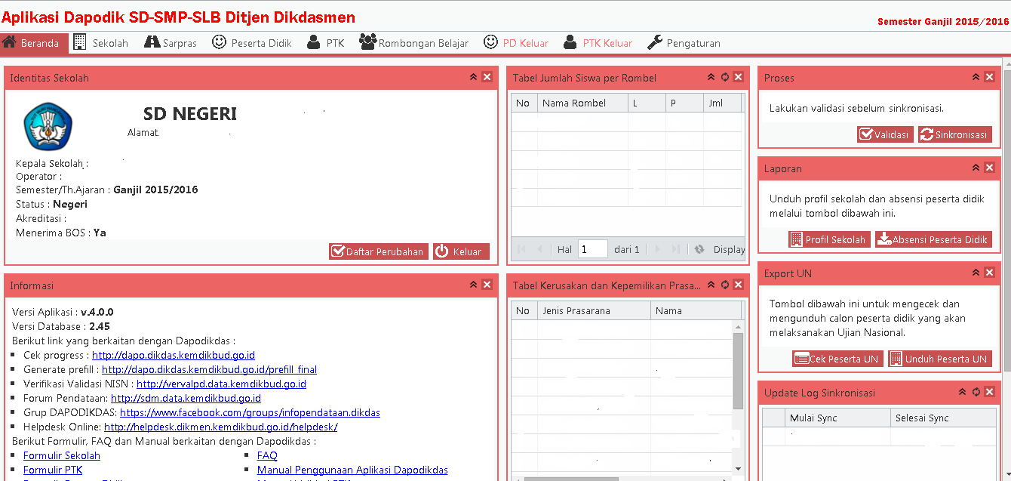Close the Proses panel
Viewport: 1011px width, 481px height.
click(989, 77)
